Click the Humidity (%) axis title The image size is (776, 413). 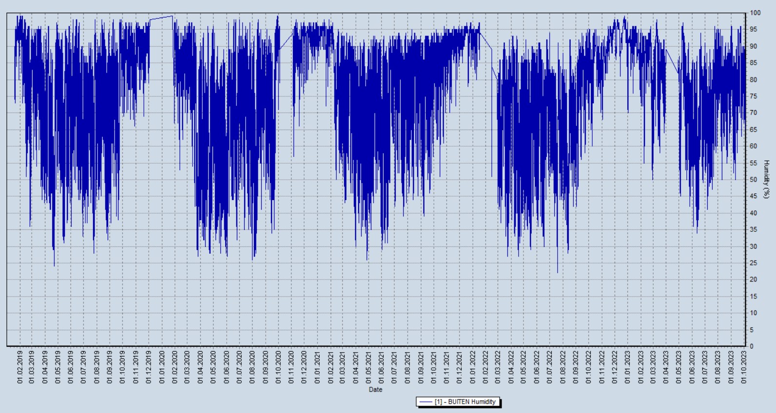tap(766, 179)
